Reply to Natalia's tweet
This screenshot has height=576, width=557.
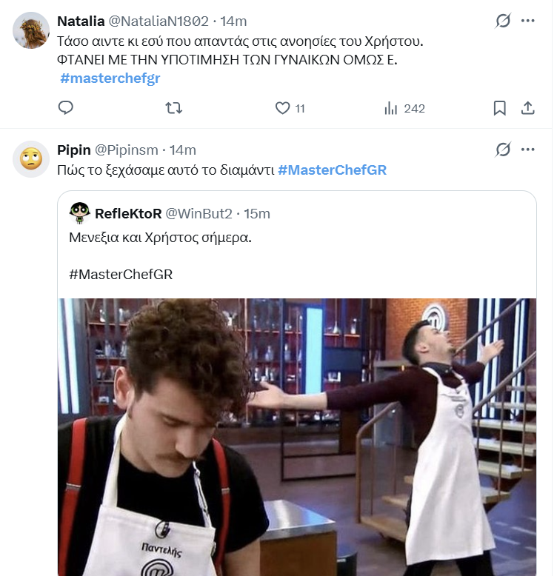point(66,108)
